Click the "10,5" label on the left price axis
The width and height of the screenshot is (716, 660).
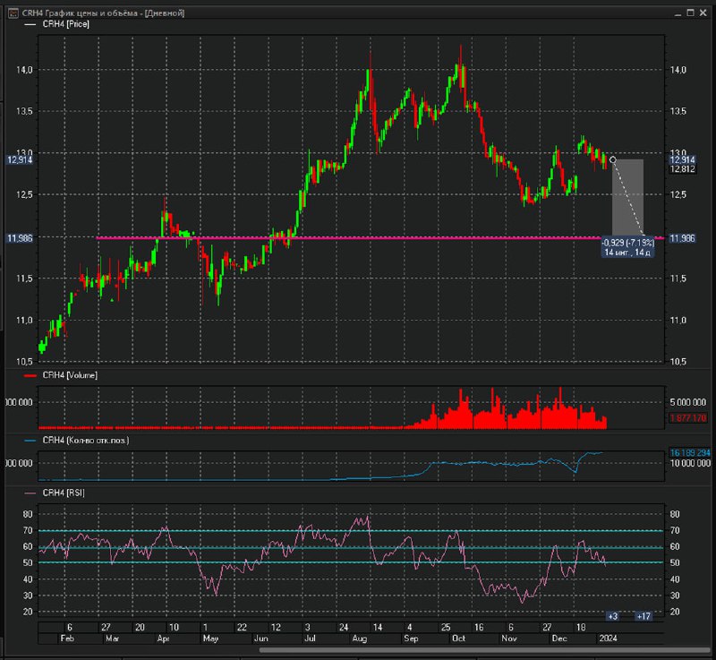25,362
